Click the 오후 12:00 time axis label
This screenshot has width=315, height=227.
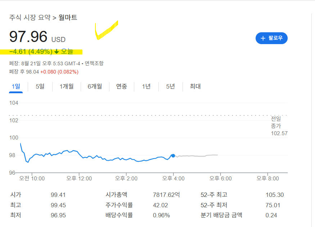[79, 178]
